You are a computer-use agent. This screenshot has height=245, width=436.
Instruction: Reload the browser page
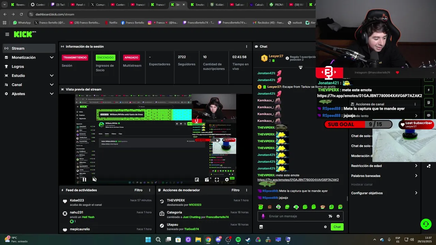pyautogui.click(x=21, y=14)
